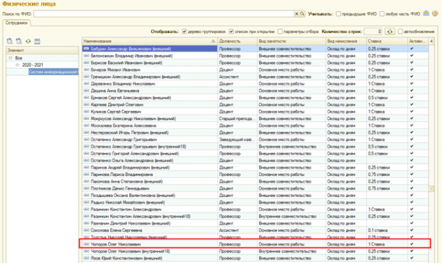Open the blue envelope icon near help
This screenshot has height=263, width=442.
pyautogui.click(x=427, y=13)
